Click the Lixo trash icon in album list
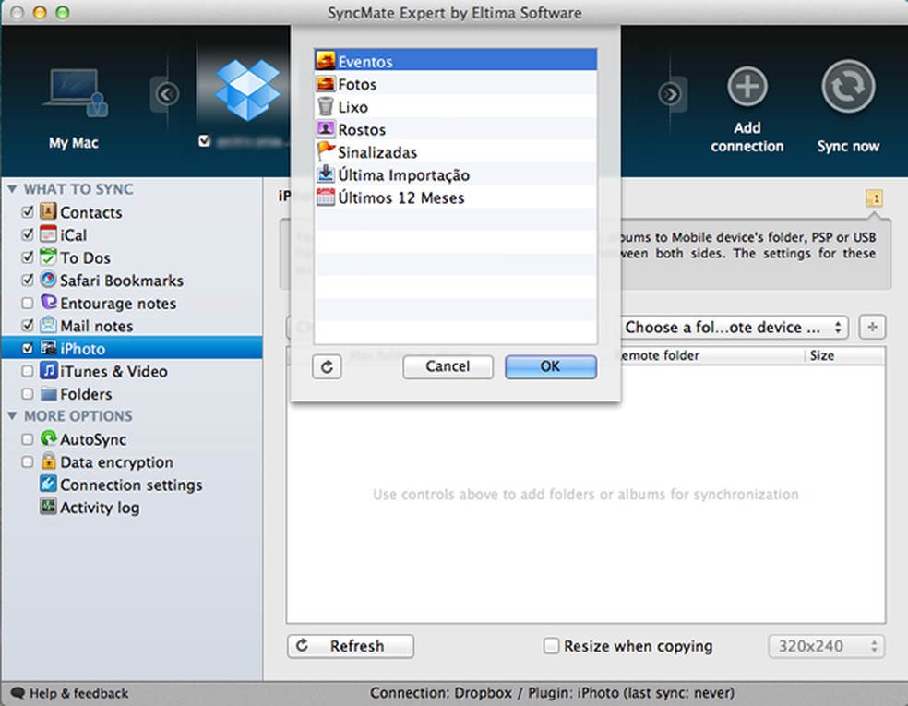This screenshot has height=706, width=908. 326,106
